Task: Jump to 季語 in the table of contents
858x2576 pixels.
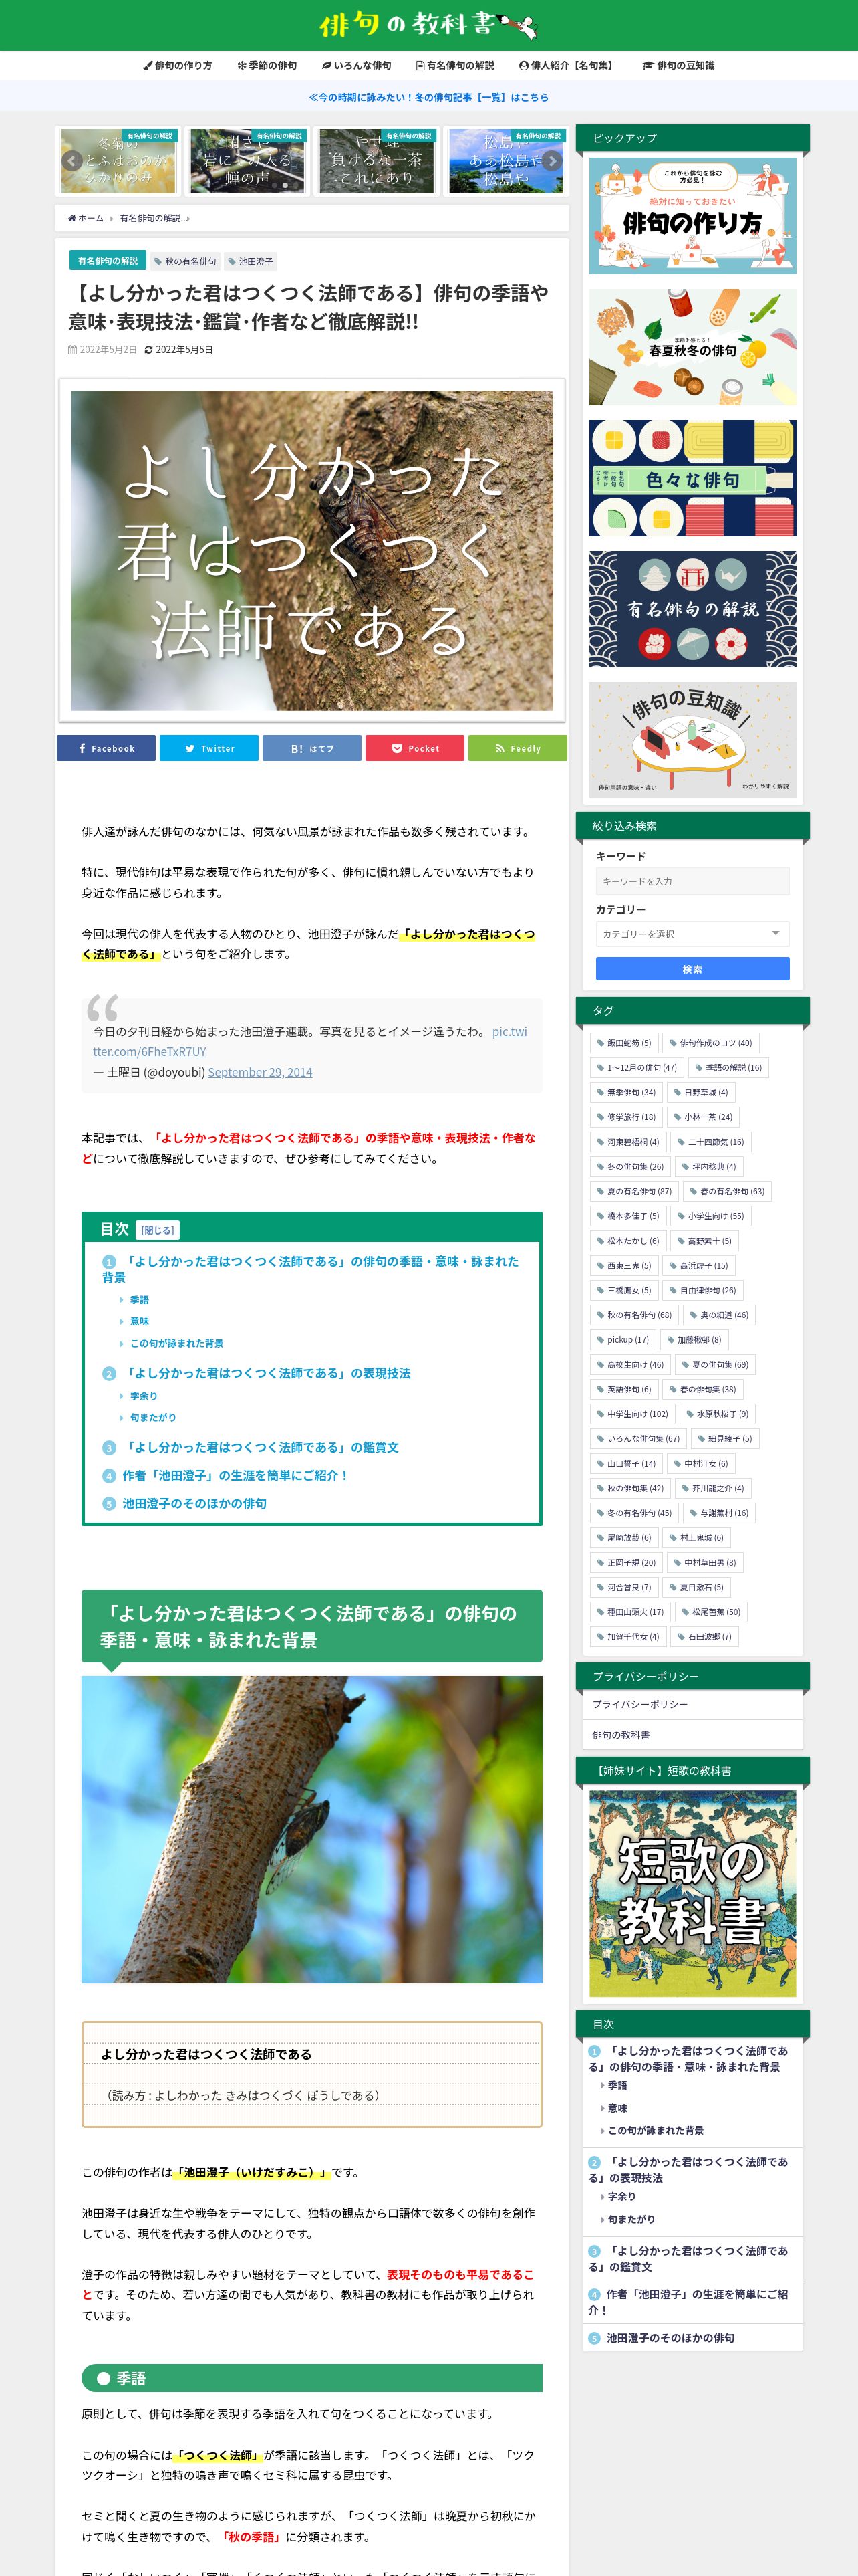Action: coord(139,1300)
